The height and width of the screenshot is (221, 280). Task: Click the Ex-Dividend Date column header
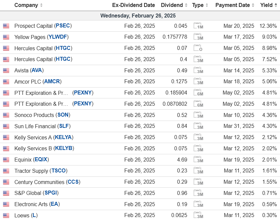(133, 5)
